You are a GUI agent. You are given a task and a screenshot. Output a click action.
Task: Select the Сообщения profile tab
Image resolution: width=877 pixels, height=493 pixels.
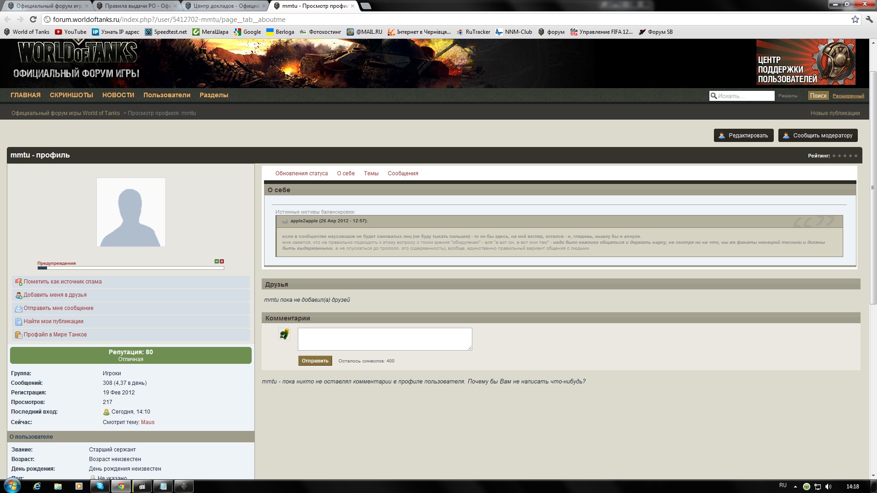click(403, 173)
